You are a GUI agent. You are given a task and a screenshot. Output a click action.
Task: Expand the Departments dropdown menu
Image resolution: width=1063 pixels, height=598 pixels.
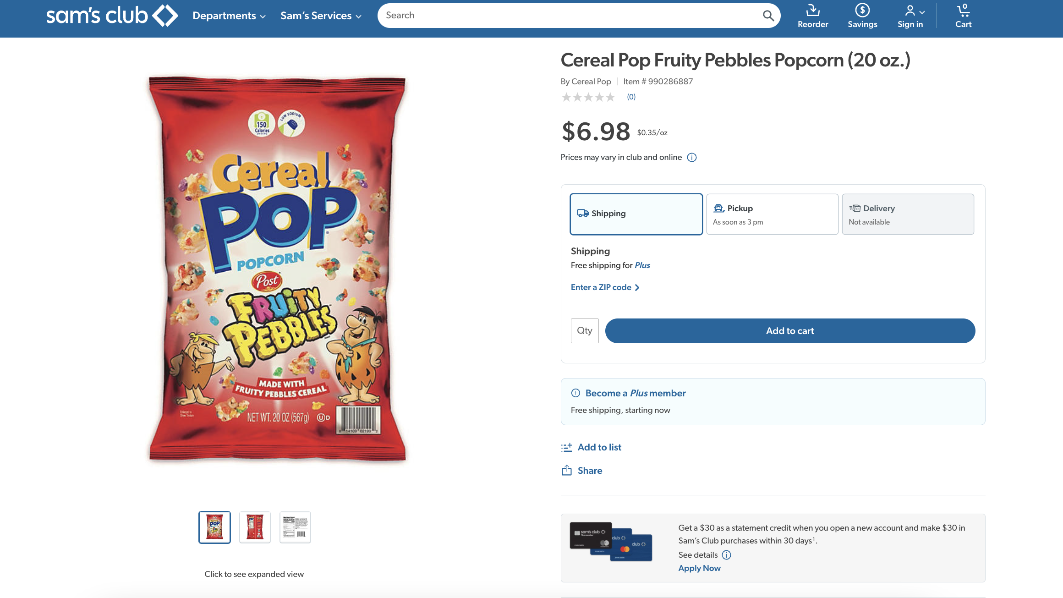click(x=229, y=16)
